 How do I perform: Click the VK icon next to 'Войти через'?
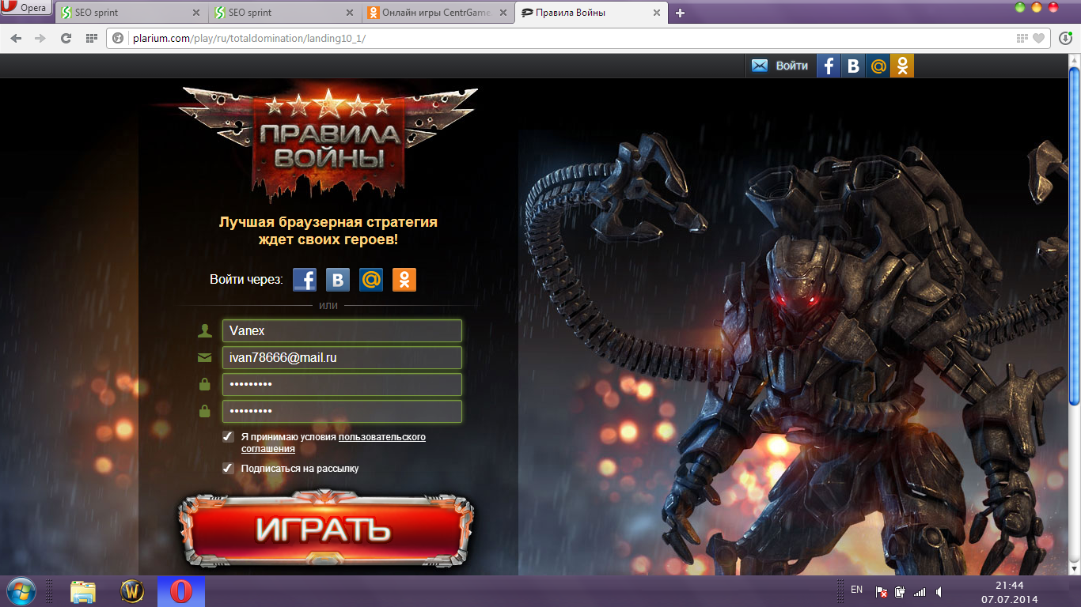click(x=338, y=279)
